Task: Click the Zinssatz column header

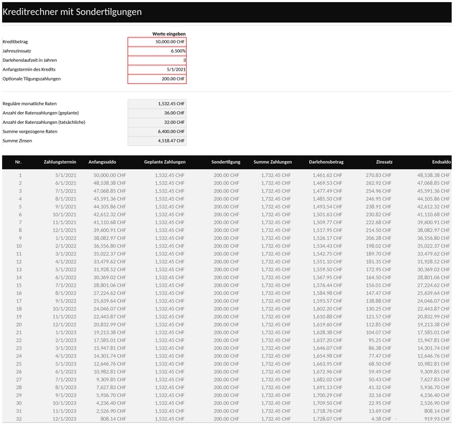Action: 384,162
